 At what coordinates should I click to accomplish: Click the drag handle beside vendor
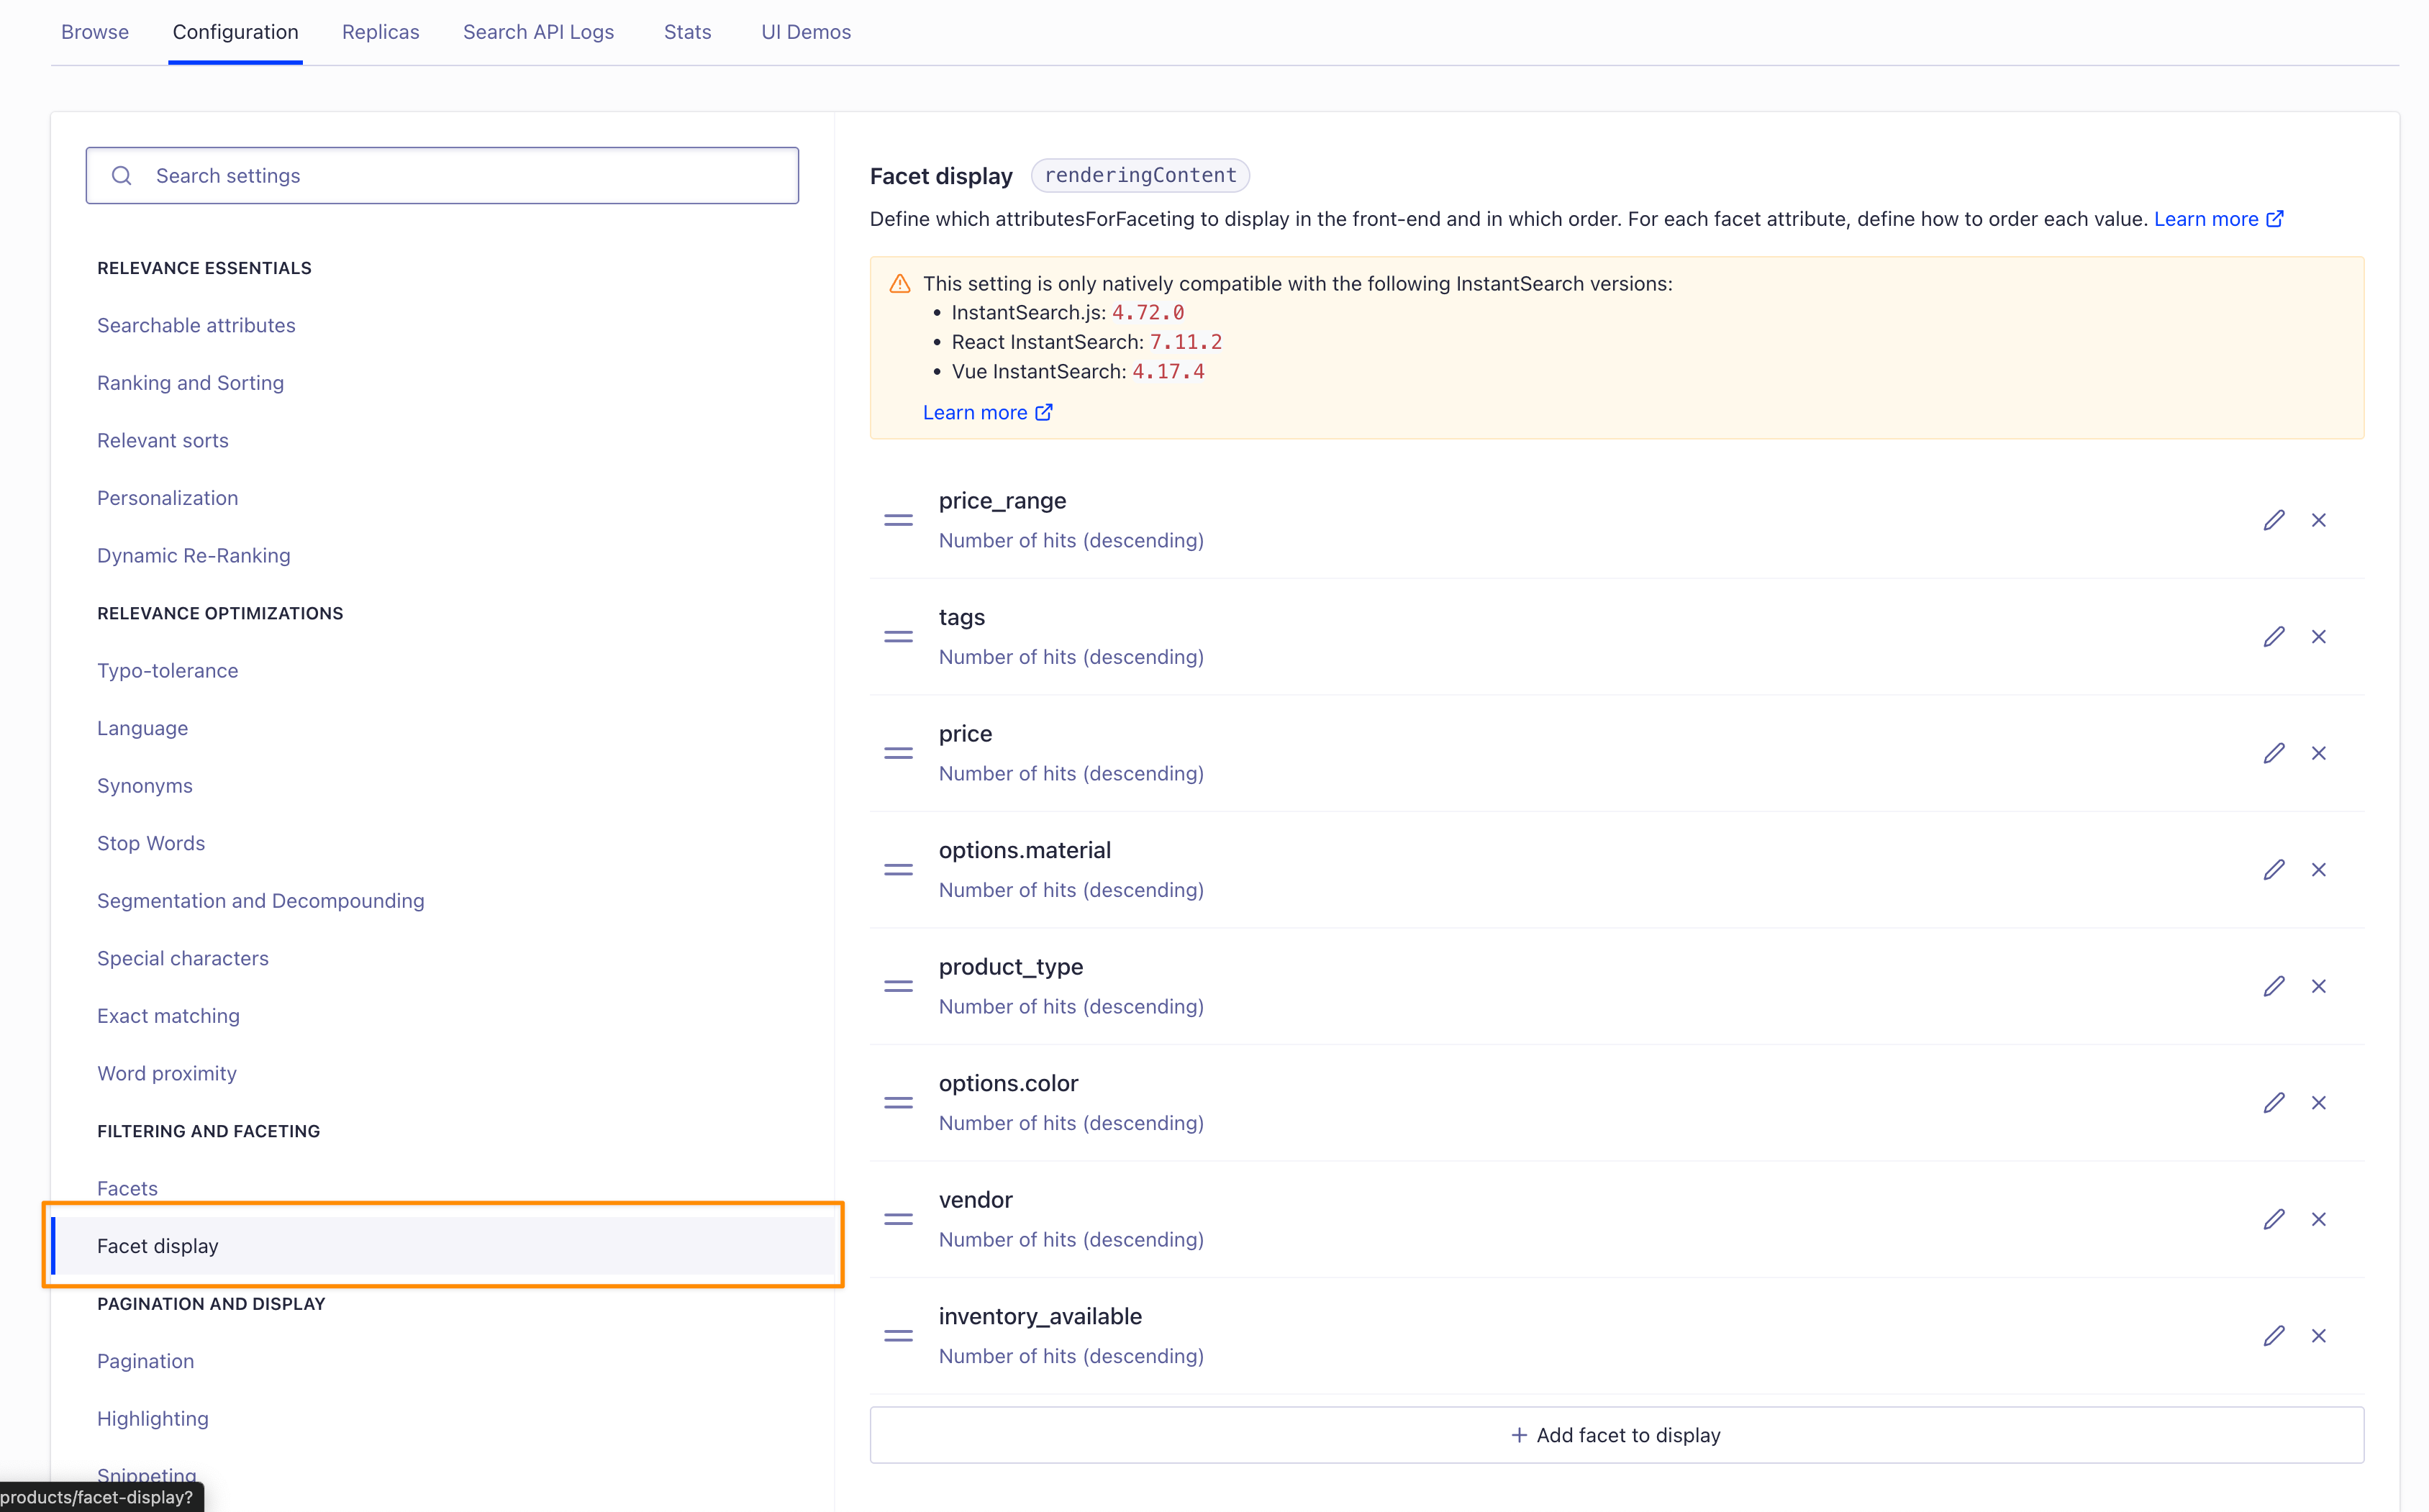tap(898, 1218)
